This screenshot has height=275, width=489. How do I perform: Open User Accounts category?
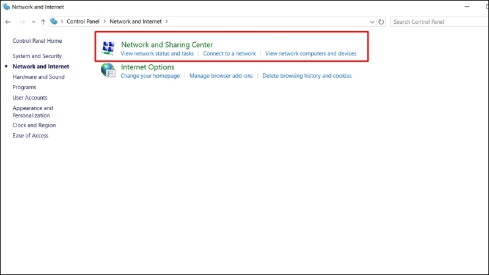tap(30, 98)
